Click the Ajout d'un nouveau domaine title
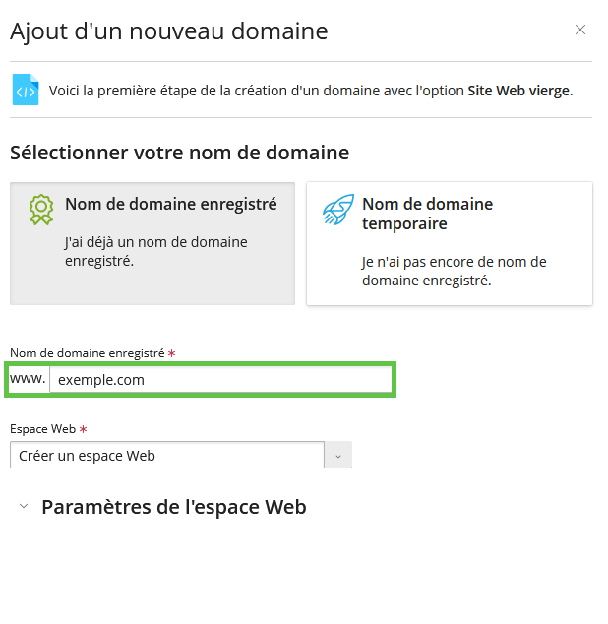The width and height of the screenshot is (608, 624). [x=168, y=31]
